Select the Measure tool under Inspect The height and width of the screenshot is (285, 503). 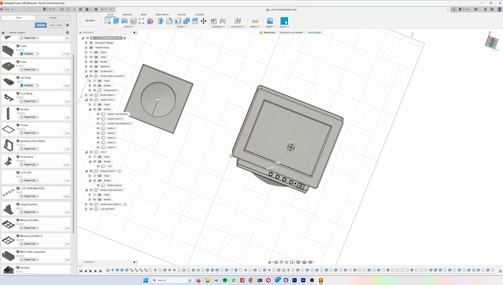[x=255, y=21]
